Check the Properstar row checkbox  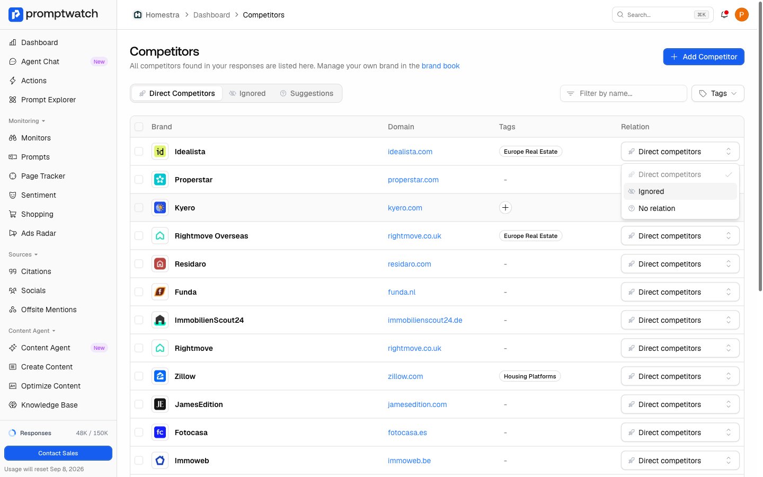click(x=139, y=180)
